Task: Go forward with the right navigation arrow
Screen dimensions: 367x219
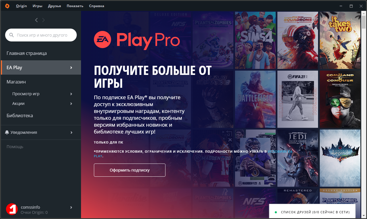Action: [x=44, y=20]
